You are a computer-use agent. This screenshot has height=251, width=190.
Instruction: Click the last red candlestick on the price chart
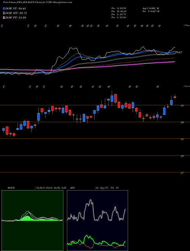tap(175, 97)
